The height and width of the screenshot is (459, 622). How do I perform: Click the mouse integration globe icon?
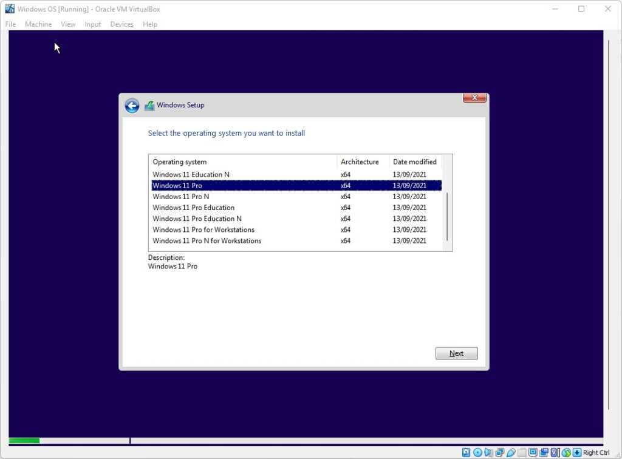coord(566,452)
